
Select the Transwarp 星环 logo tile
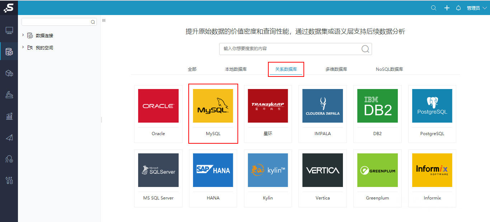click(268, 106)
